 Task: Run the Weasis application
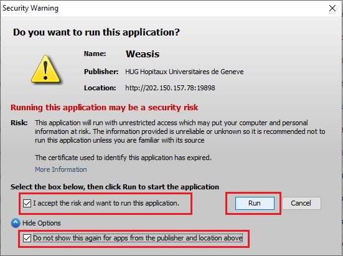click(255, 203)
